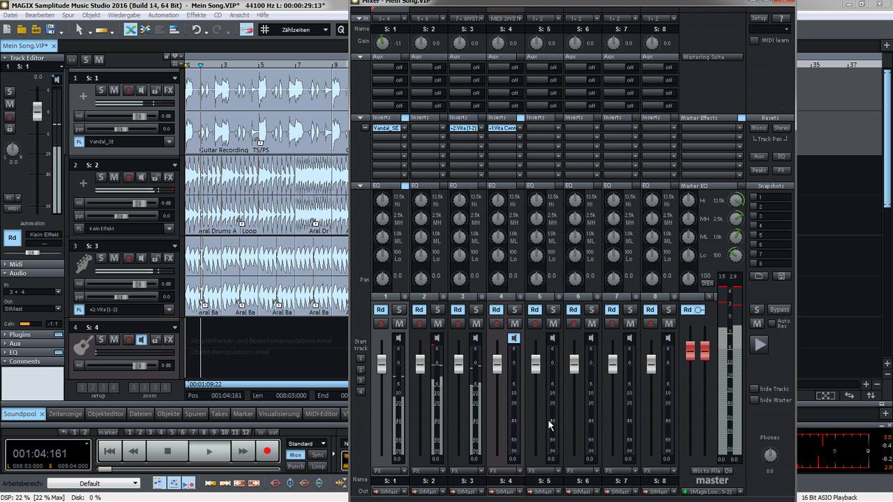
Task: Toggle Solo on track 1 header
Action: tap(101, 91)
